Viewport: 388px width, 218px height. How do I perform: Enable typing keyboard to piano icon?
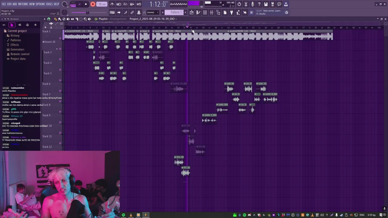(112, 12)
